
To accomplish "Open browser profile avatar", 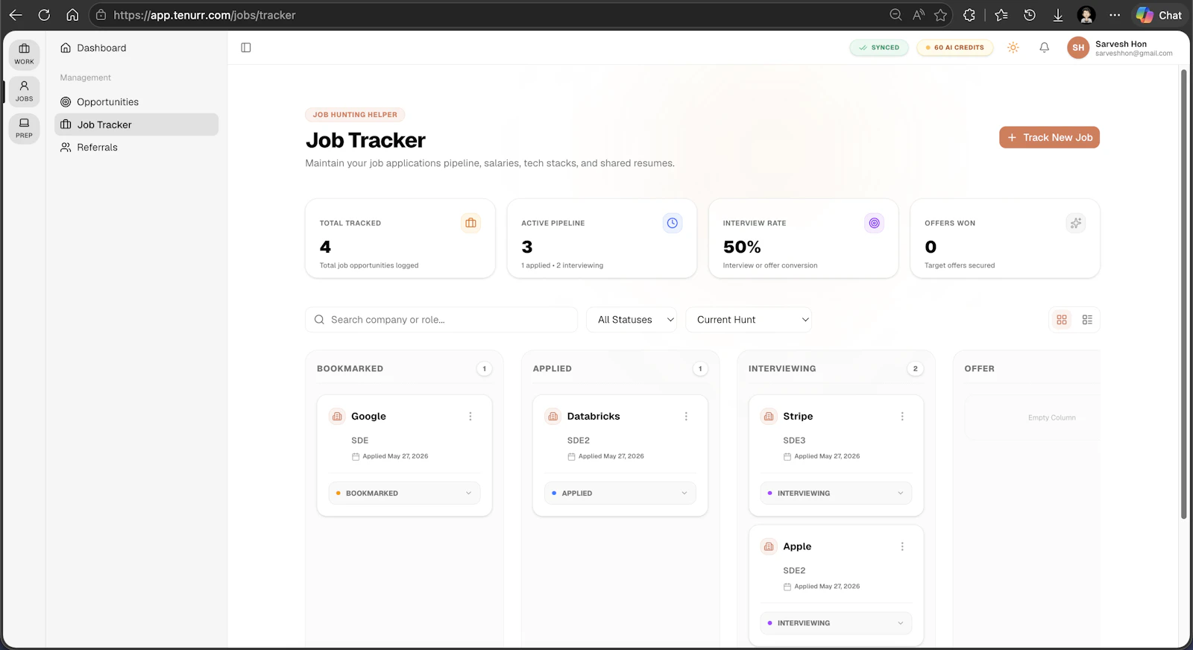I will click(x=1086, y=15).
